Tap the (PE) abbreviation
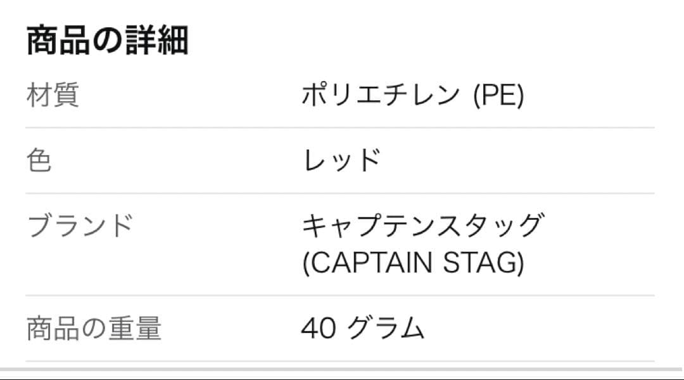Screen dimensions: 684x380 coord(499,96)
